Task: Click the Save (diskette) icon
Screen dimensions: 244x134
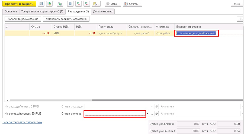Action: click(x=41, y=4)
